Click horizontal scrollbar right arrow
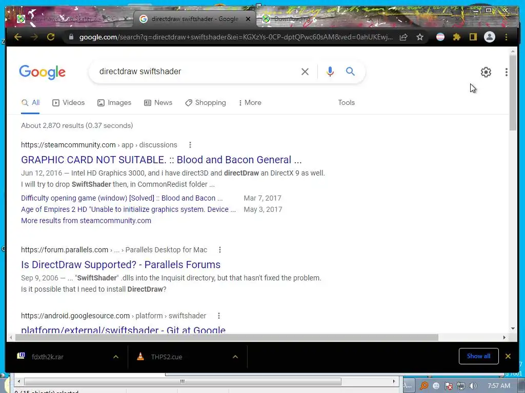The width and height of the screenshot is (525, 393). 504,338
